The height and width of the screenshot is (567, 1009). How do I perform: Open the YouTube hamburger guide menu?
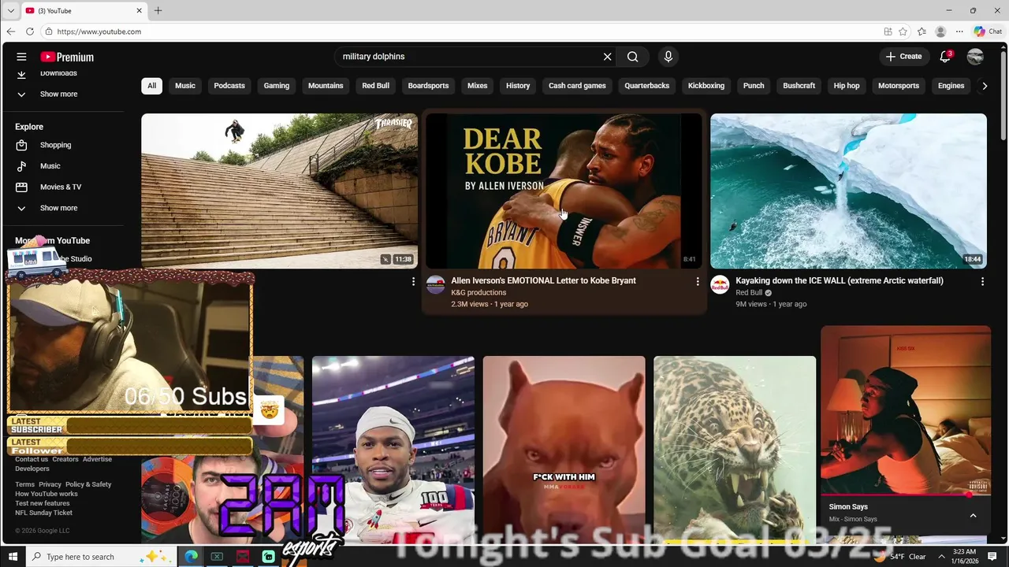tap(21, 57)
